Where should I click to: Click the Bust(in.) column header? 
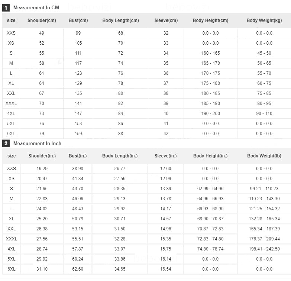click(78, 156)
